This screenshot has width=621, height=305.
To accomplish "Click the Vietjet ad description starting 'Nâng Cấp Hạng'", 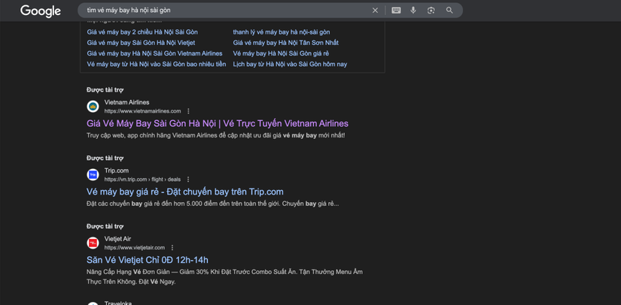I will point(224,277).
